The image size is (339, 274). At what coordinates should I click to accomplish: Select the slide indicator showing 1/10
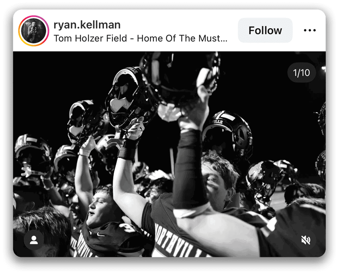302,73
